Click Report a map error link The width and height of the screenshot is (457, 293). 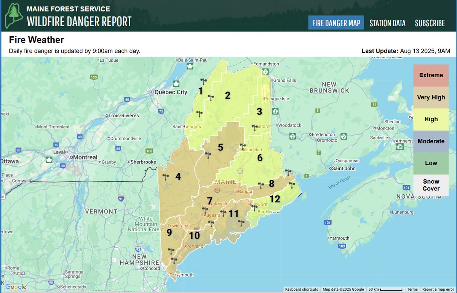(438, 290)
